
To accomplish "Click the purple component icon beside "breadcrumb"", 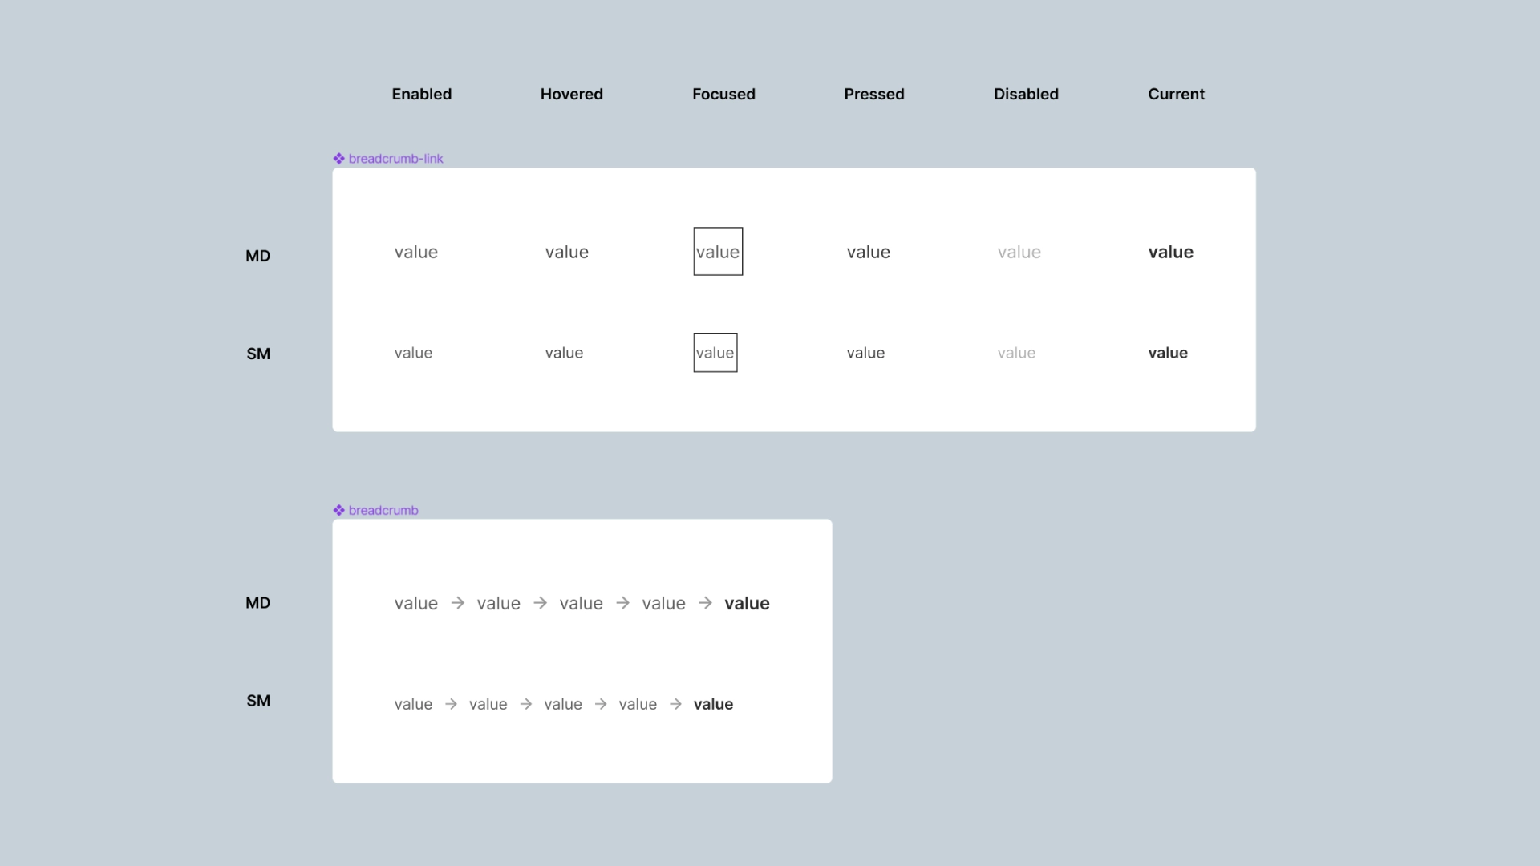I will (x=339, y=510).
